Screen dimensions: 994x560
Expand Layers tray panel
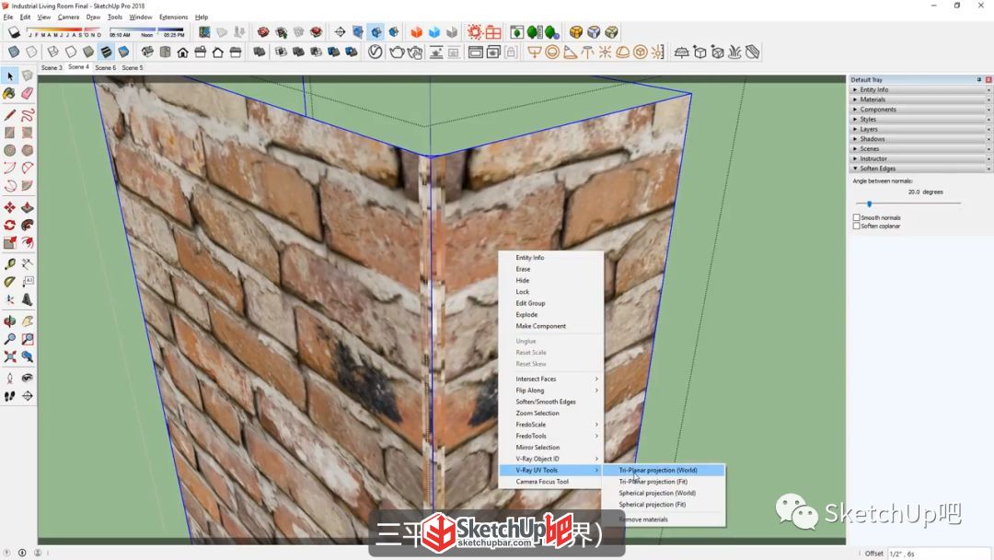(920, 129)
